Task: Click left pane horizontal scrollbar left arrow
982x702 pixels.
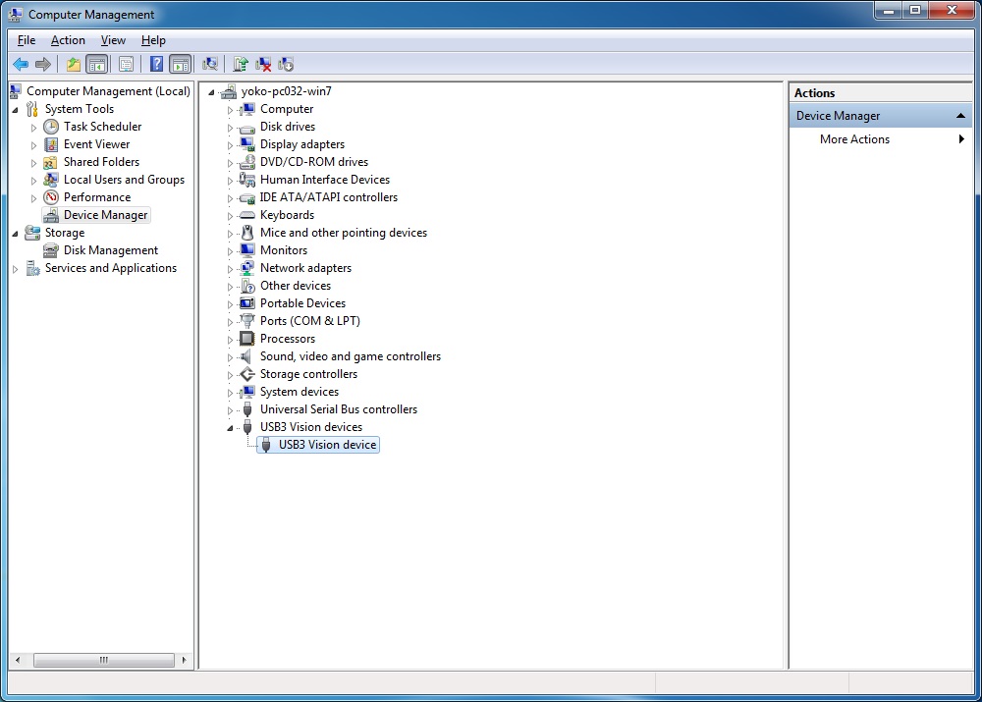Action: pos(18,660)
